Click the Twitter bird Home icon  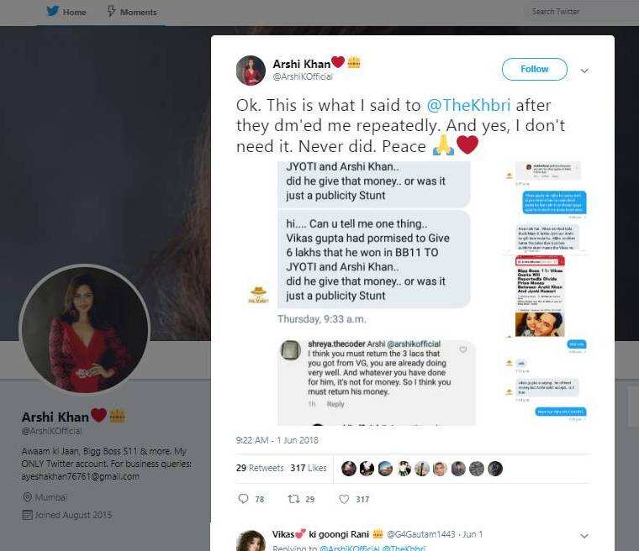[x=51, y=12]
